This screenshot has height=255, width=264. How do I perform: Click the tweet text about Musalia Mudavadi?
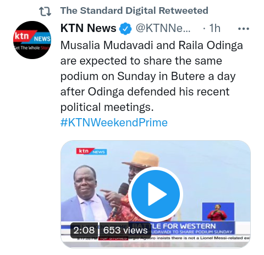point(152,76)
